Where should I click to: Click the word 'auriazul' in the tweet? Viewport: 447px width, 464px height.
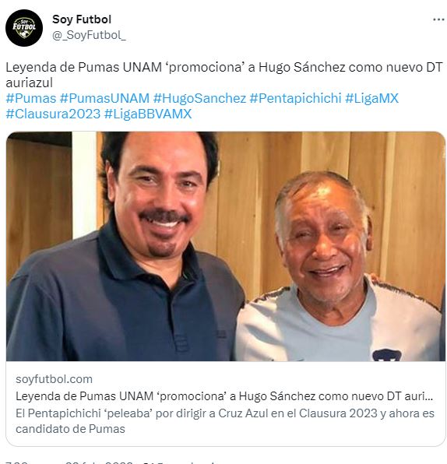29,83
